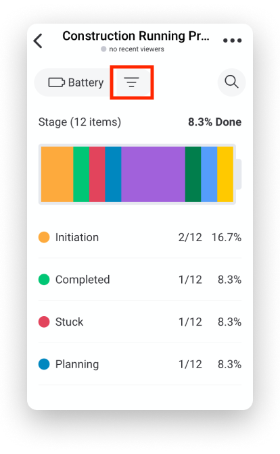
Task: Open the filter icon next to Battery
Action: click(132, 82)
